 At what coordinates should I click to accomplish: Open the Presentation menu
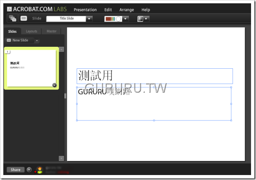coord(85,10)
